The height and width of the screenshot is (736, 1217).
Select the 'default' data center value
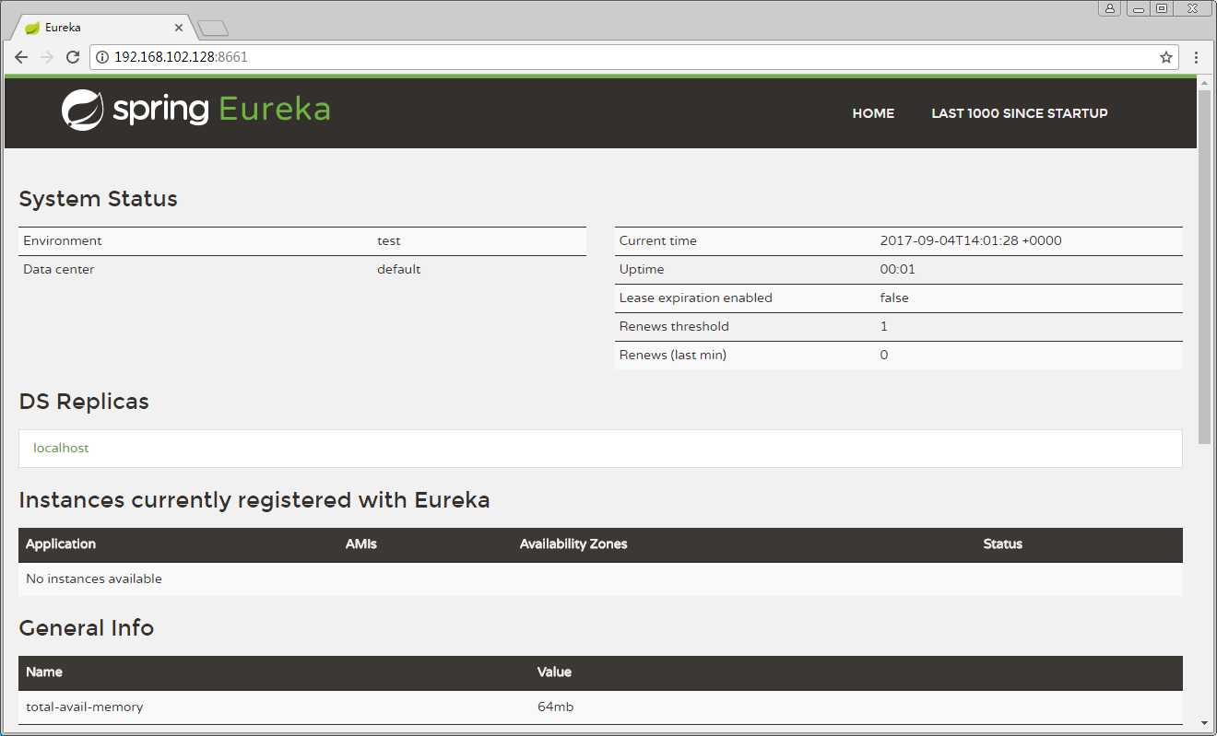pyautogui.click(x=398, y=269)
